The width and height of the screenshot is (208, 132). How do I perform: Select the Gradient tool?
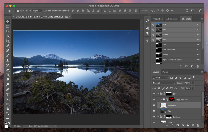click(x=8, y=75)
